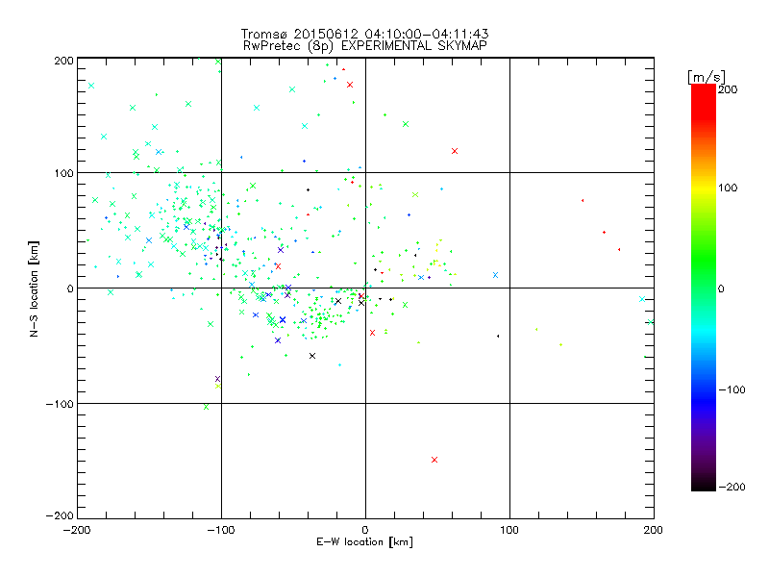The width and height of the screenshot is (769, 577).
Task: Click the yellow band of the colorbar
Action: tap(704, 188)
